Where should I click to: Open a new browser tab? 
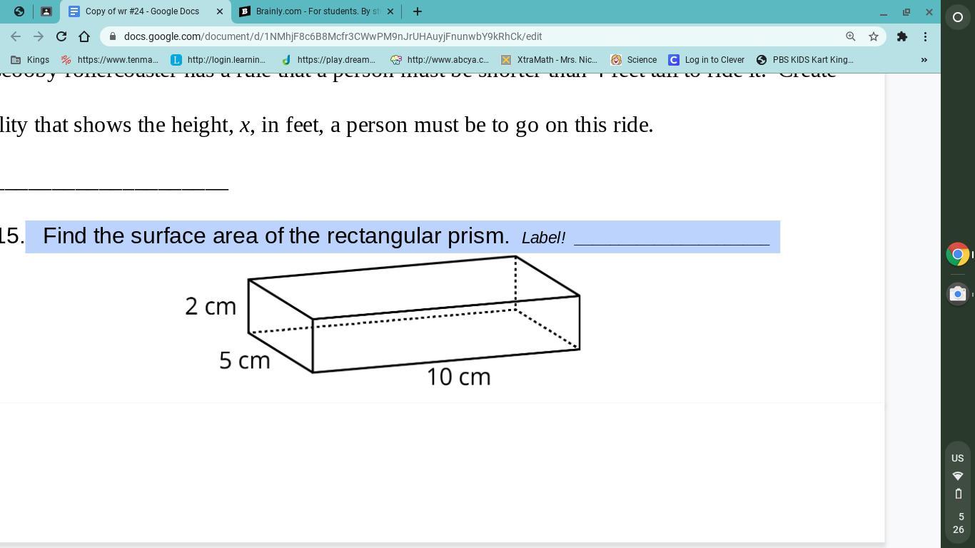tap(418, 11)
